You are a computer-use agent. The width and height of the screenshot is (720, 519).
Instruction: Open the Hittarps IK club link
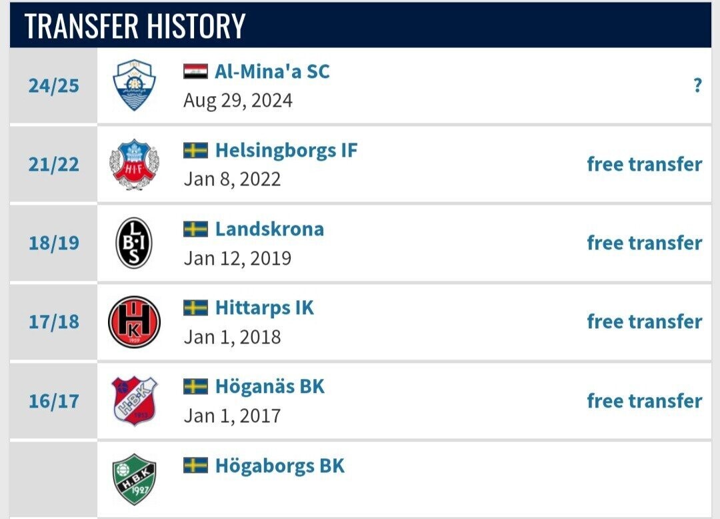(x=264, y=308)
